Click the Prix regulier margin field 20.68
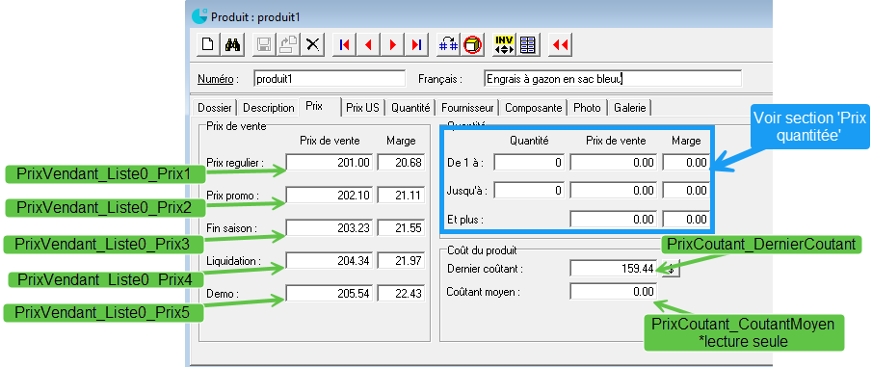 click(401, 163)
